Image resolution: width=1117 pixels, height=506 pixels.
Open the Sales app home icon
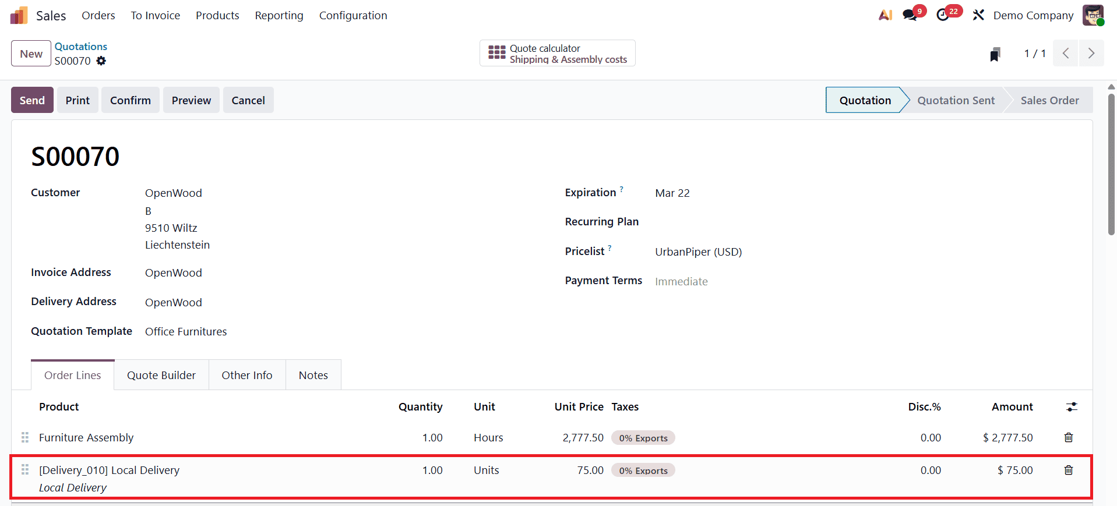pyautogui.click(x=19, y=15)
